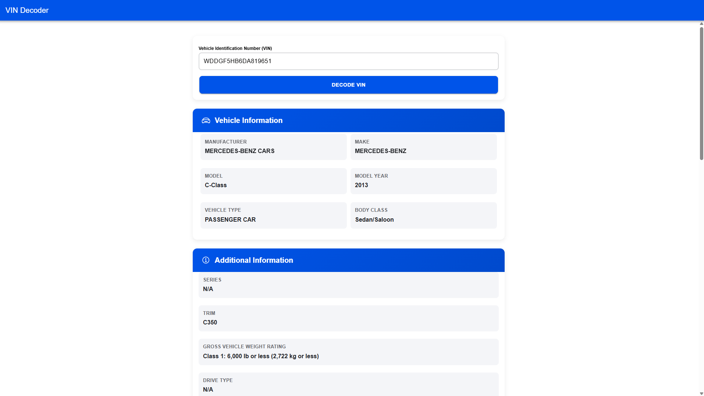Click the scroll down arrow on scrollbar
704x396 pixels.
tap(701, 393)
